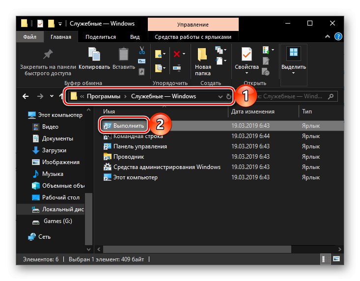Image resolution: width=360 pixels, height=281 pixels.
Task: Expand the Свойства dropdown arrow
Action: pyautogui.click(x=247, y=73)
